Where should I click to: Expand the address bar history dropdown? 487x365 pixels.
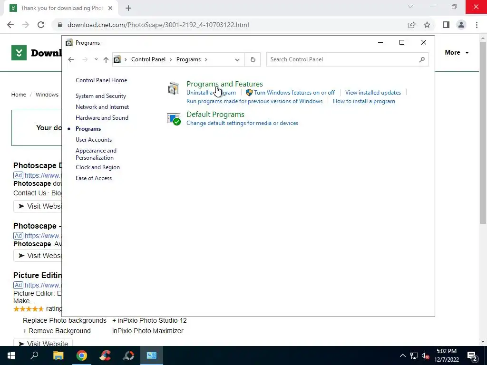[x=237, y=59]
